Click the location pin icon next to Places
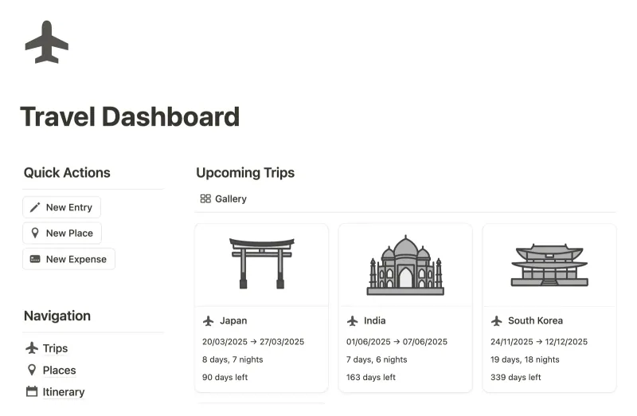 pyautogui.click(x=32, y=370)
